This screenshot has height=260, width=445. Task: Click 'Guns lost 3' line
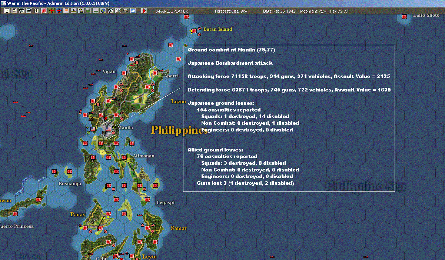245,183
